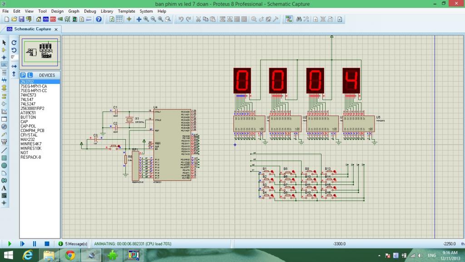The height and width of the screenshot is (262, 465).
Task: Open the Help question mark icon
Action: (99, 19)
